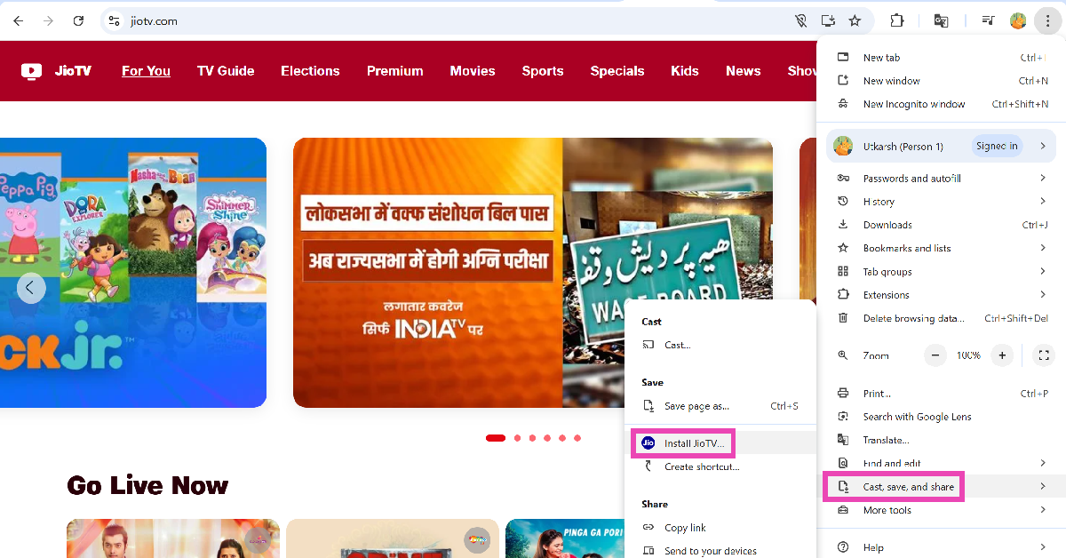Click the Save page as icon
This screenshot has height=558, width=1066.
pos(648,406)
